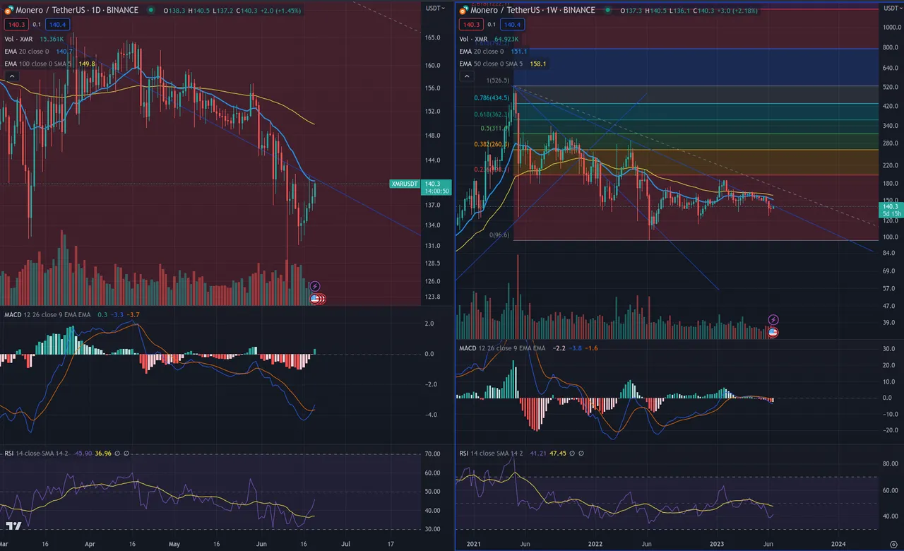Click the Apr label on the 1D time axis

click(90, 544)
